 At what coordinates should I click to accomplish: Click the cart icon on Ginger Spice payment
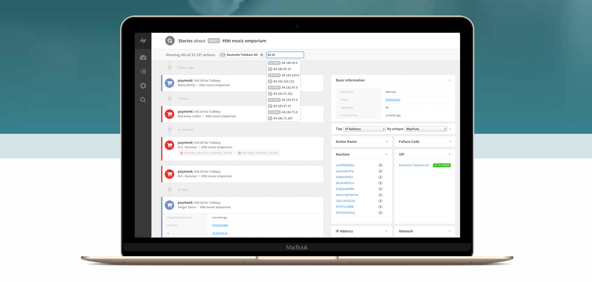[170, 205]
